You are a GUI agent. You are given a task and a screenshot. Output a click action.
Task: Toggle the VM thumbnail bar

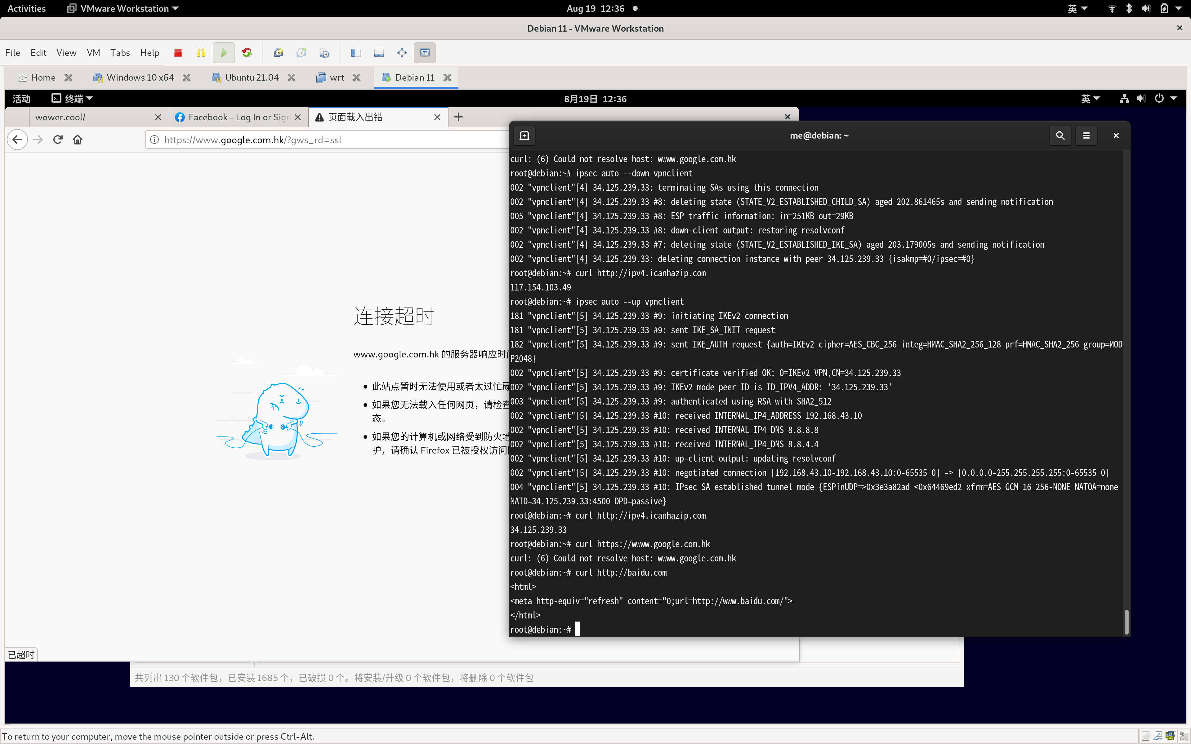(379, 53)
